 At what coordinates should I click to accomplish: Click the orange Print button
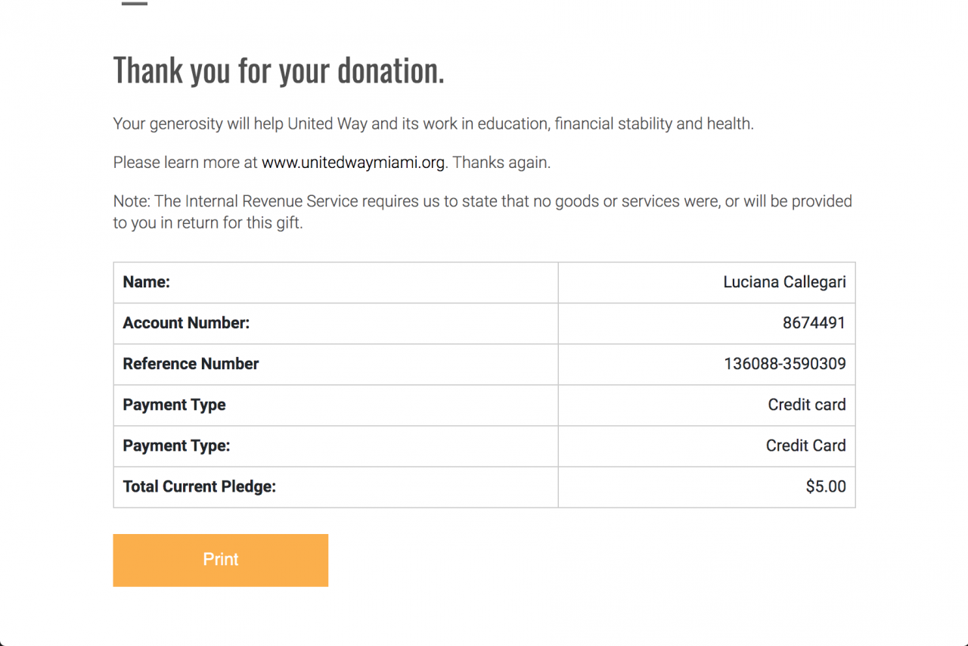point(220,560)
